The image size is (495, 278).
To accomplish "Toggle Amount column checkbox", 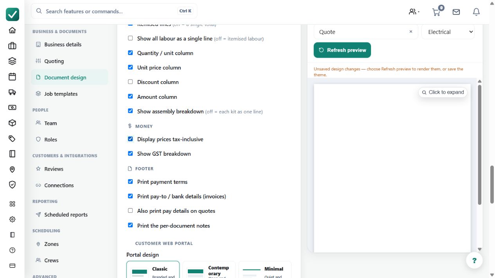I will [x=130, y=96].
